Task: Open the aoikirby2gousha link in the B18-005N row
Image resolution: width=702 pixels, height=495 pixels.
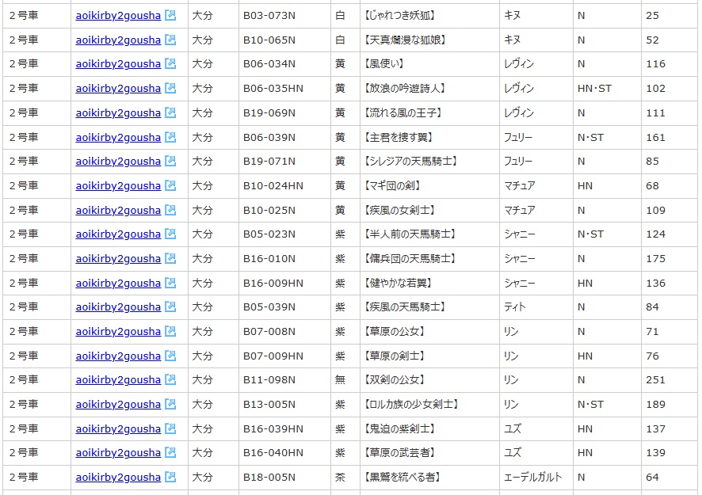Action: click(118, 478)
